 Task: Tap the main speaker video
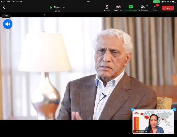pos(88,68)
